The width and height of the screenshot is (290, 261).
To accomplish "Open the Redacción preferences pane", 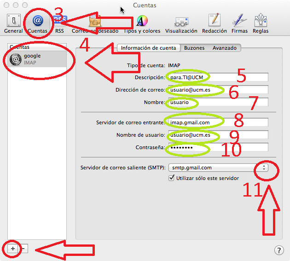I will tap(214, 23).
